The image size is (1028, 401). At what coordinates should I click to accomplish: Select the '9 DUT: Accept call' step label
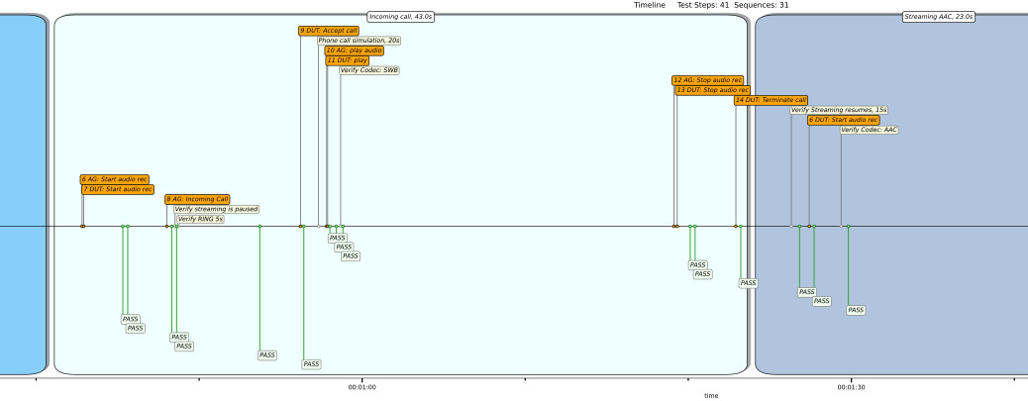[329, 30]
